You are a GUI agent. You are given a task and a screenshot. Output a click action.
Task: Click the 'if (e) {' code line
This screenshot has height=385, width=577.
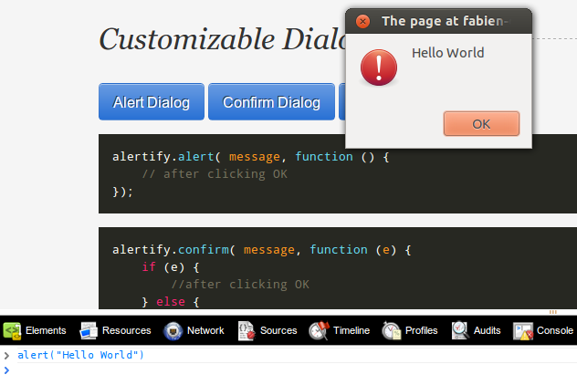click(171, 267)
